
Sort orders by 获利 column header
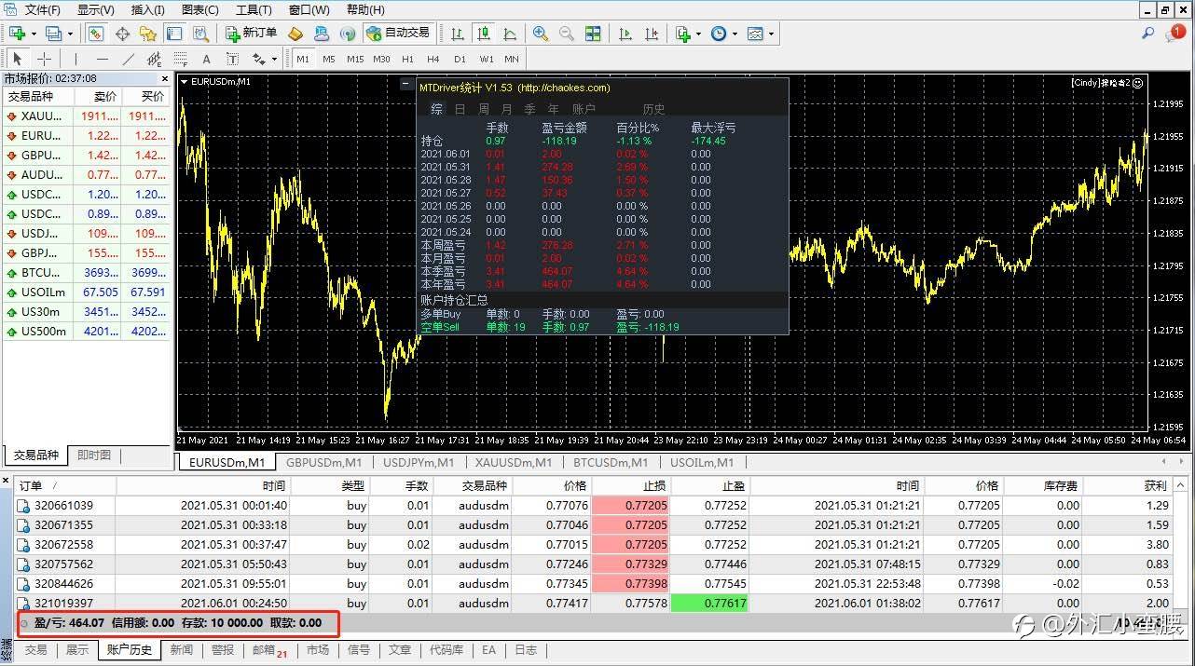[x=1129, y=485]
